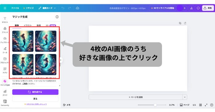Click the ページ pages view button
Screen dimensions: 215x112
tap(185, 105)
